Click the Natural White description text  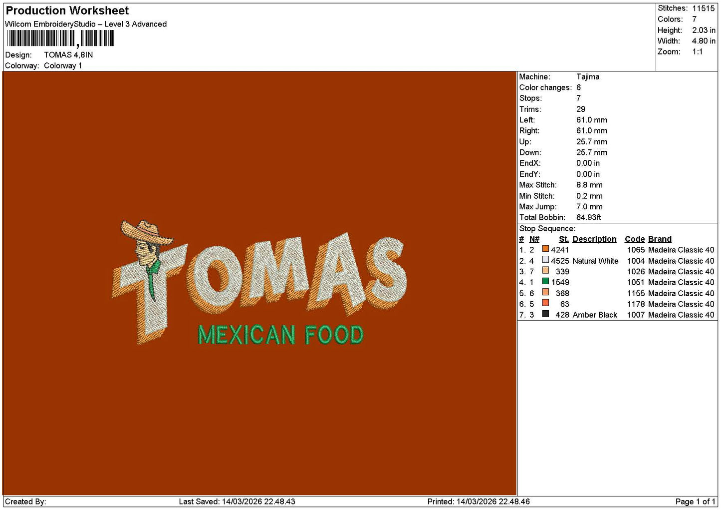pyautogui.click(x=595, y=261)
